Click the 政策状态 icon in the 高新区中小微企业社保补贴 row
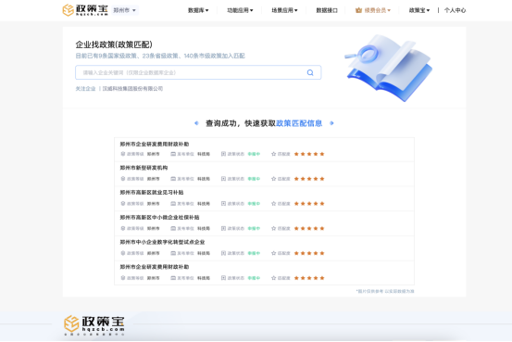This screenshot has height=342, width=512. (223, 229)
